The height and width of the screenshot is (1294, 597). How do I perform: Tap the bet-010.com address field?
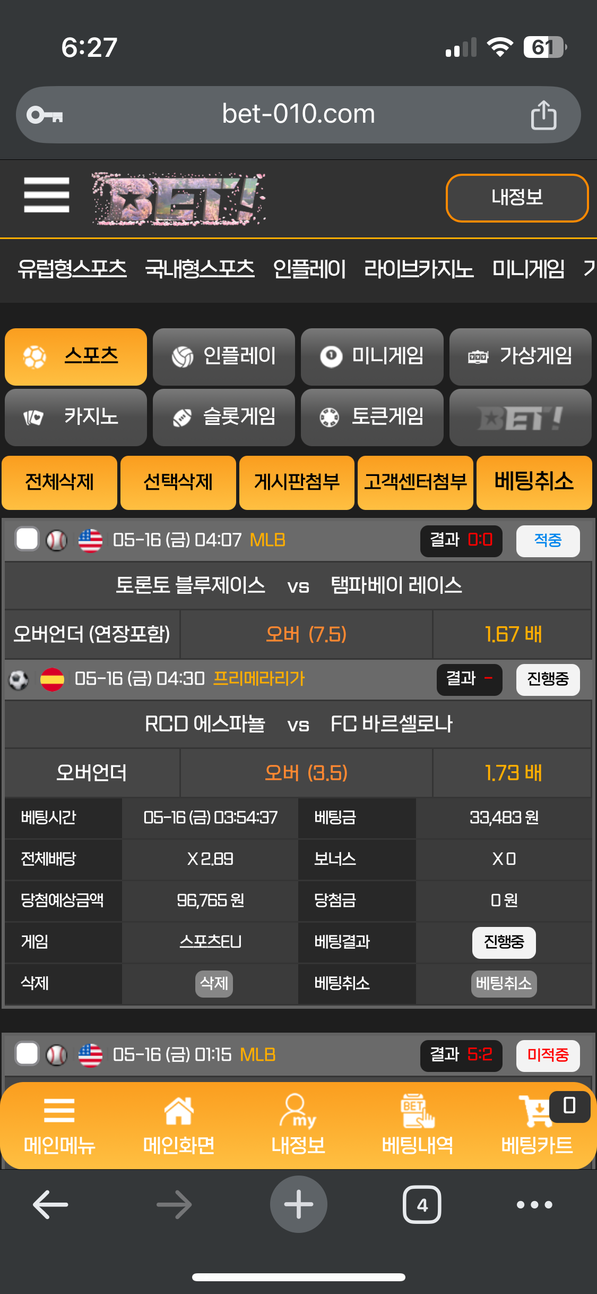point(298,115)
